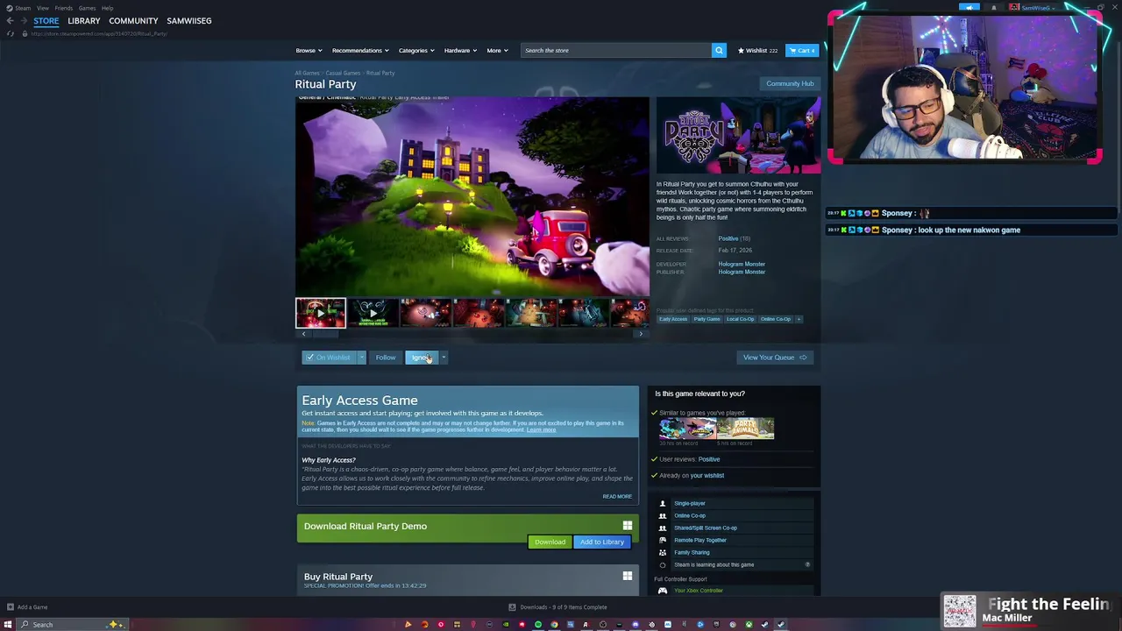Click the plus icon to add tag
1122x631 pixels.
tap(799, 319)
